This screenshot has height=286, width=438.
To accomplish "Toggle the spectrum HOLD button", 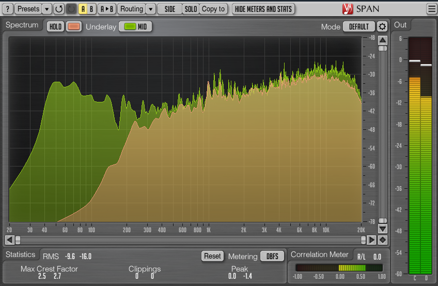I will tap(55, 26).
